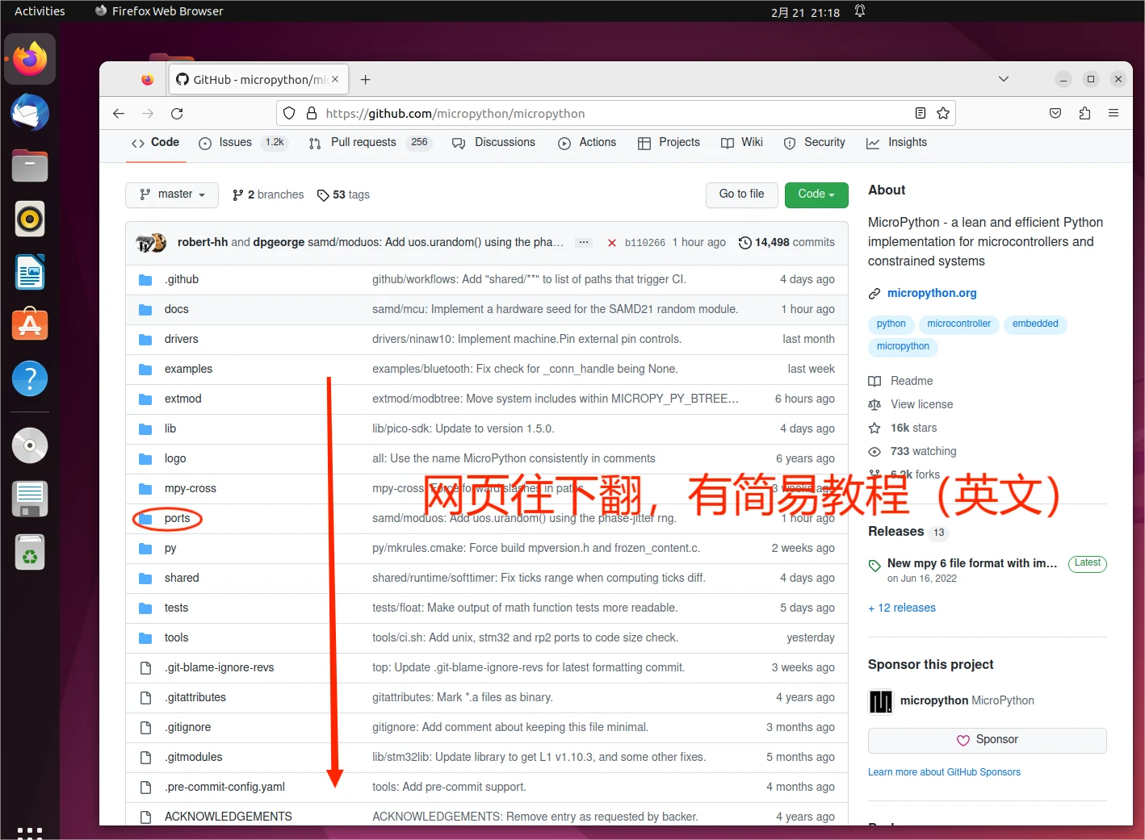Open the 14,498 commits link
This screenshot has height=840, width=1145.
point(787,242)
